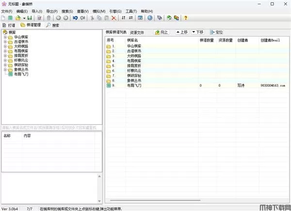The width and height of the screenshot is (291, 211).
Task: Click the red X delete icon
Action: (114, 18)
